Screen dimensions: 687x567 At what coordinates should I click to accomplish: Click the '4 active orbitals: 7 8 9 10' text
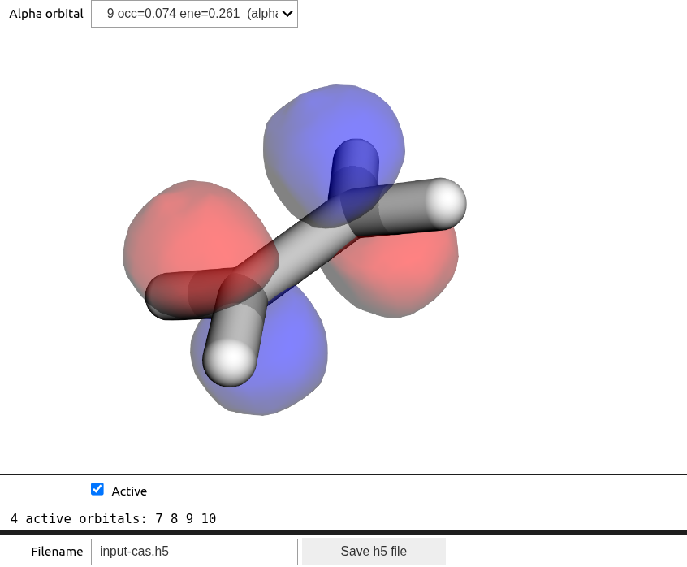tap(113, 518)
